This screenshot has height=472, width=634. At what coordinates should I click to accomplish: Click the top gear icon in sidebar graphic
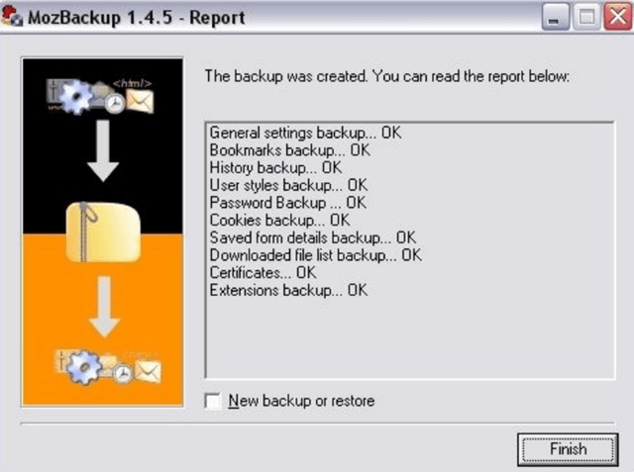75,96
